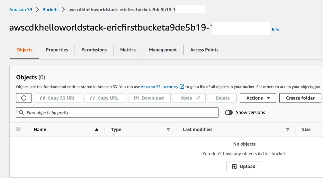Viewport: 323px width, 178px height.
Task: Open the Permissions tab
Action: (x=94, y=50)
